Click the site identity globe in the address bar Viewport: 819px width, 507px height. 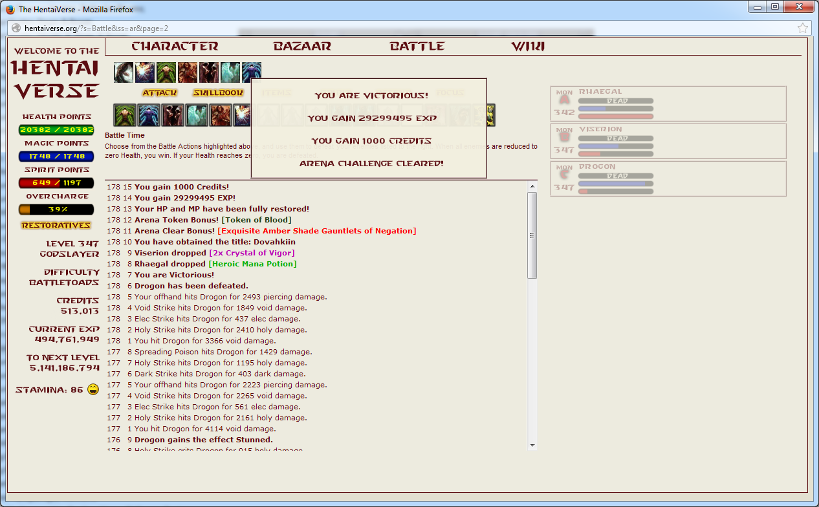click(16, 28)
